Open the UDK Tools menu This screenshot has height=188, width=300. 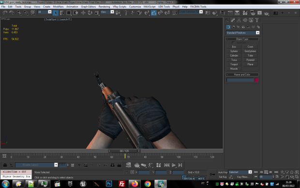click(x=164, y=7)
